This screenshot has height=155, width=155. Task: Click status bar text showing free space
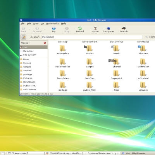[x=36, y=94]
